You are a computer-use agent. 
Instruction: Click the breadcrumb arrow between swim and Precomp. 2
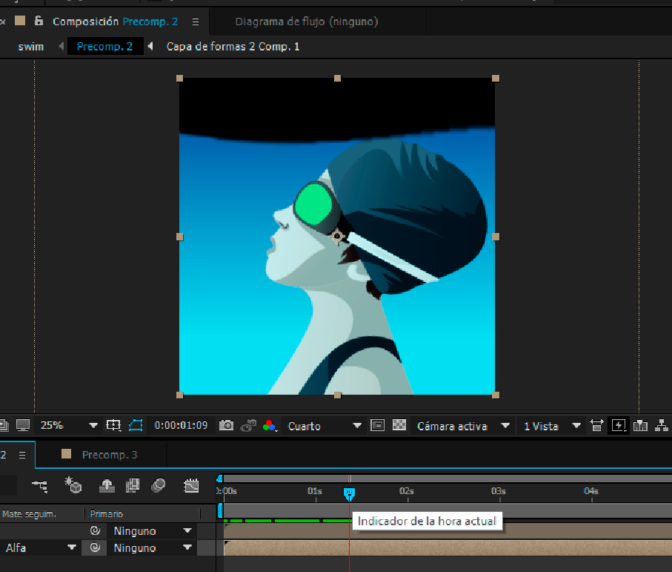coord(61,46)
